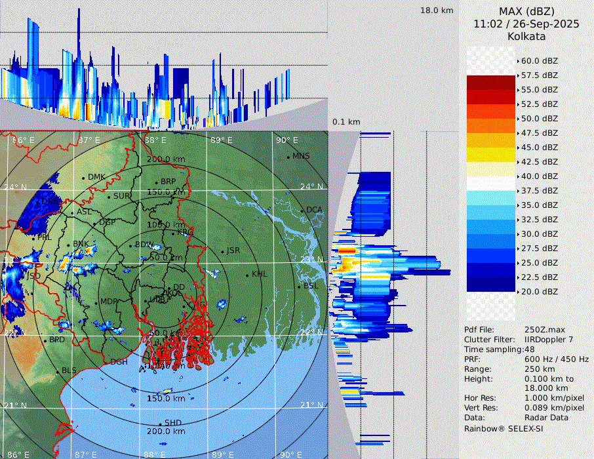594x459 pixels.
Task: Select the DMK station marker
Action: point(83,178)
